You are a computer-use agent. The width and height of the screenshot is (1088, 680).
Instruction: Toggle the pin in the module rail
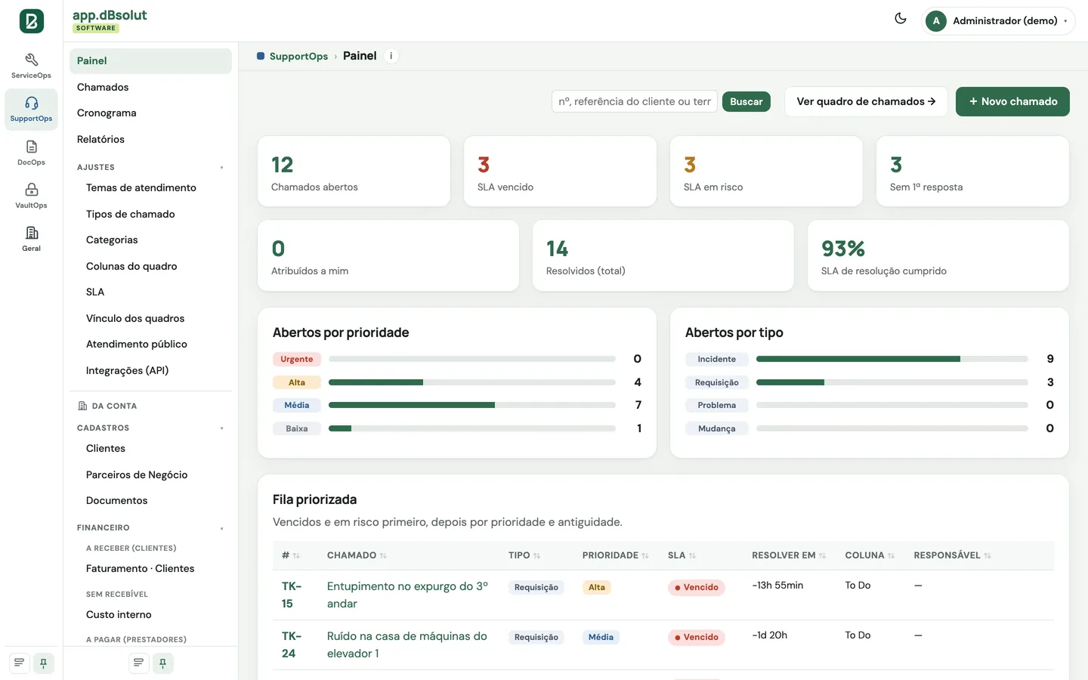[44, 663]
